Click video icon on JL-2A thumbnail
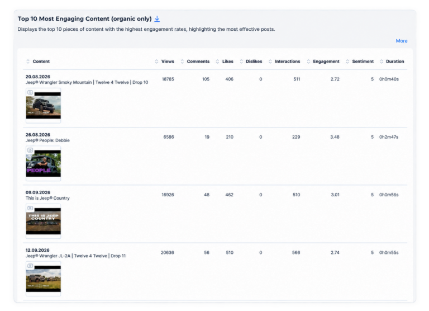This screenshot has width=429, height=311. [30, 266]
